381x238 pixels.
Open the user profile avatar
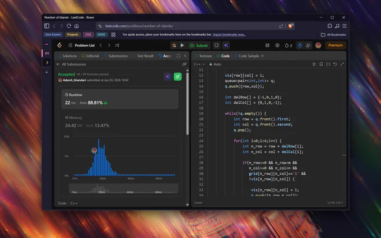pyautogui.click(x=318, y=45)
